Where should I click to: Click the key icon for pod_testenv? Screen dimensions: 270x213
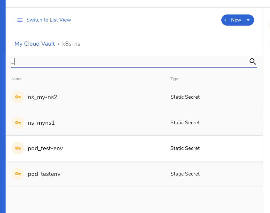click(x=18, y=174)
